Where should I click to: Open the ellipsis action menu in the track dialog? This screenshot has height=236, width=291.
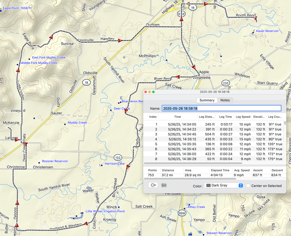(153, 185)
